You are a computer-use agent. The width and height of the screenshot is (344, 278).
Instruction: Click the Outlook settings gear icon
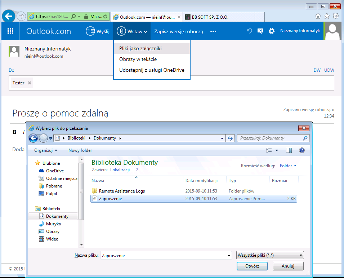pyautogui.click(x=272, y=31)
